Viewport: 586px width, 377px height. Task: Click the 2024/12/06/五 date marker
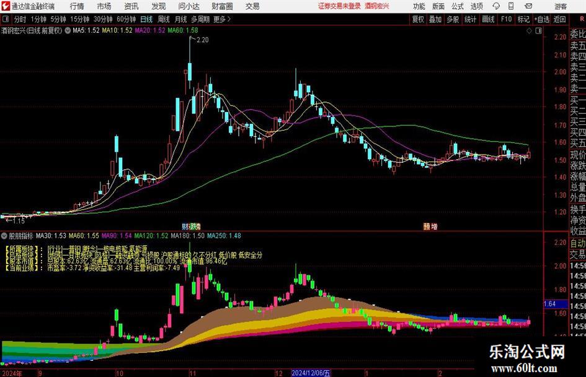pos(311,373)
